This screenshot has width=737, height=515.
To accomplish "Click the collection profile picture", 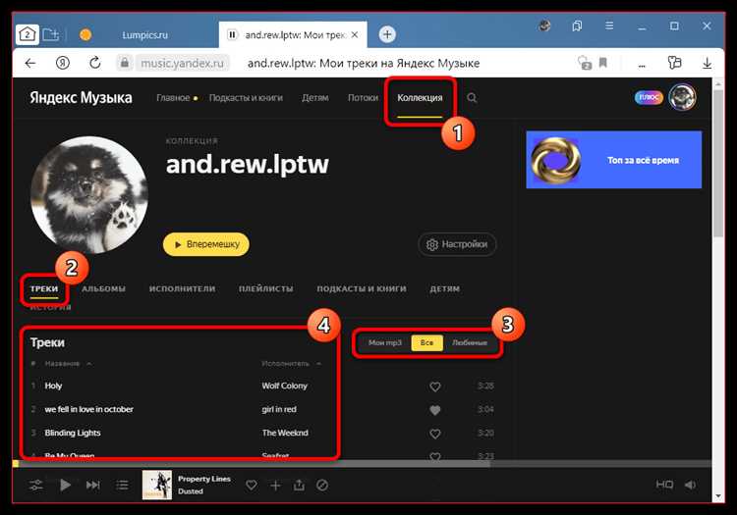I will tap(89, 195).
